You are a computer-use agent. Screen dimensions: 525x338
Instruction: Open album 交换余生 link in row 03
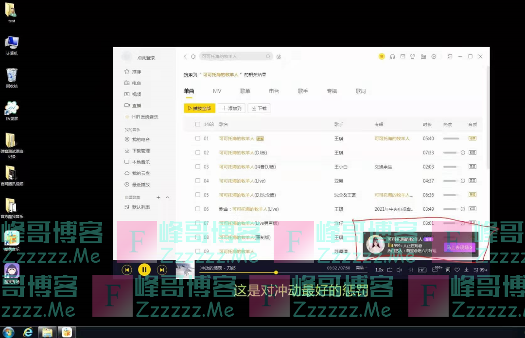tap(384, 167)
